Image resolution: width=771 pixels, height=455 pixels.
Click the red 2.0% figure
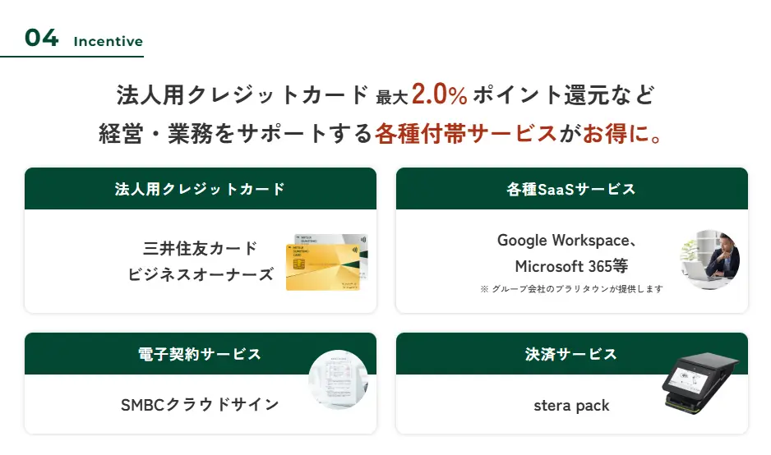[x=439, y=94]
